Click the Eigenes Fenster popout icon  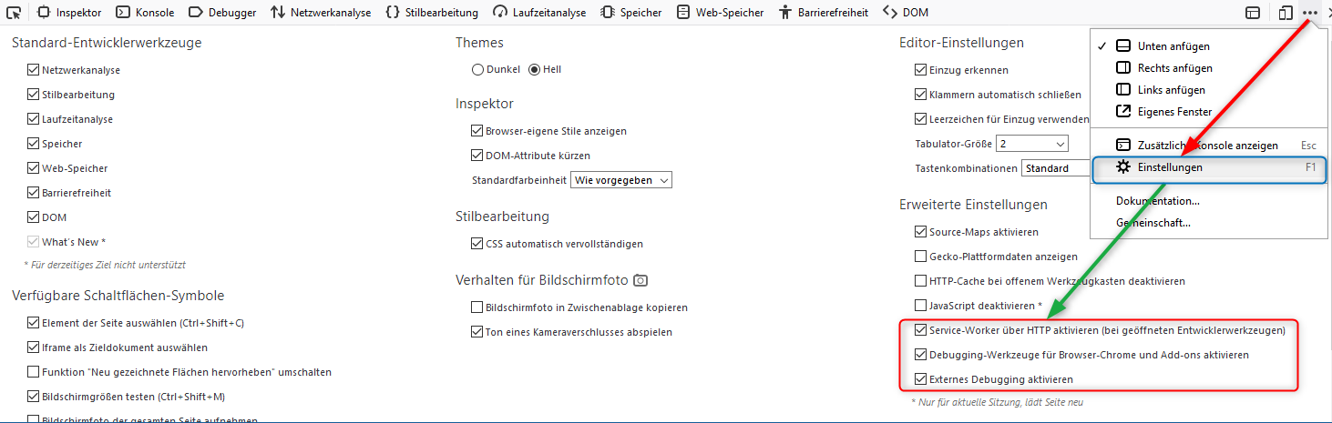tap(1123, 112)
